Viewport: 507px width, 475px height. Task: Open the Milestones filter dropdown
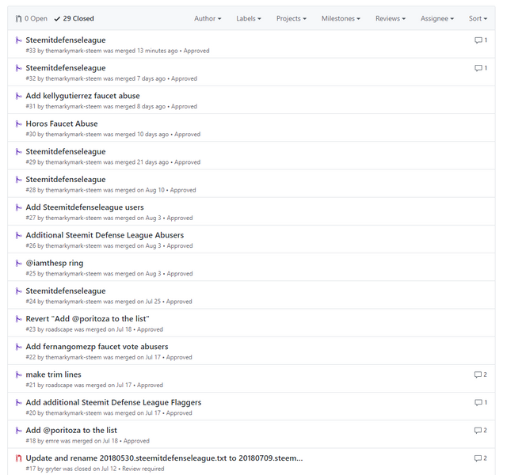point(341,18)
